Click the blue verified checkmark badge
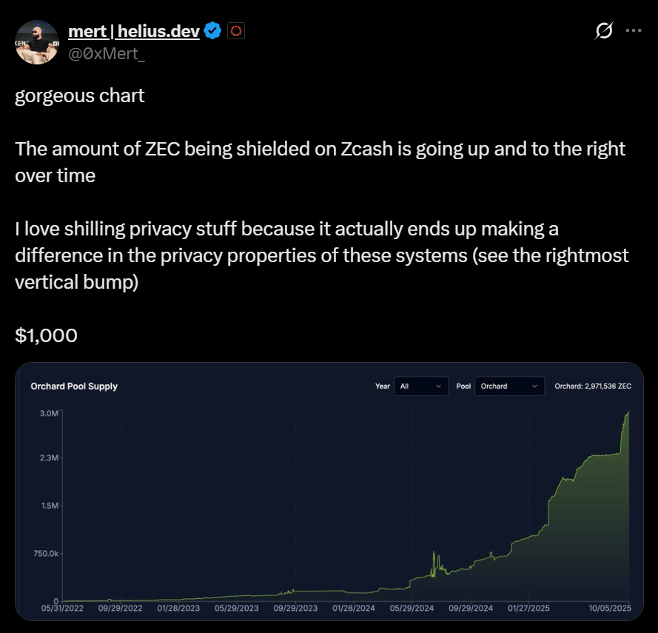658x633 pixels. tap(213, 31)
